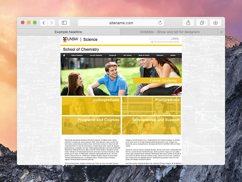Image resolution: width=242 pixels, height=182 pixels.
Task: Click the Search button
Action: (x=175, y=38)
